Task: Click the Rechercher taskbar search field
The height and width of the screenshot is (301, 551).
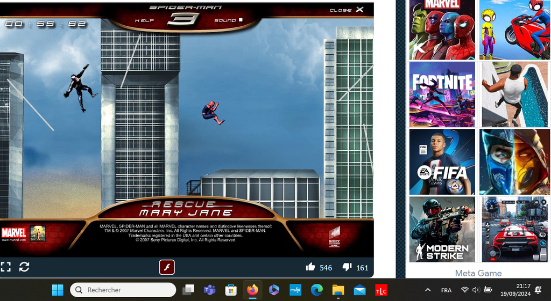Action: tap(123, 290)
